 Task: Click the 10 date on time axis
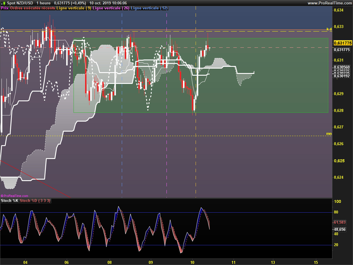193,262
